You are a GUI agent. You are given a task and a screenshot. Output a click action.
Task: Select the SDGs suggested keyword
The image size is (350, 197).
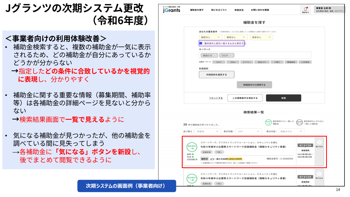click(232, 62)
